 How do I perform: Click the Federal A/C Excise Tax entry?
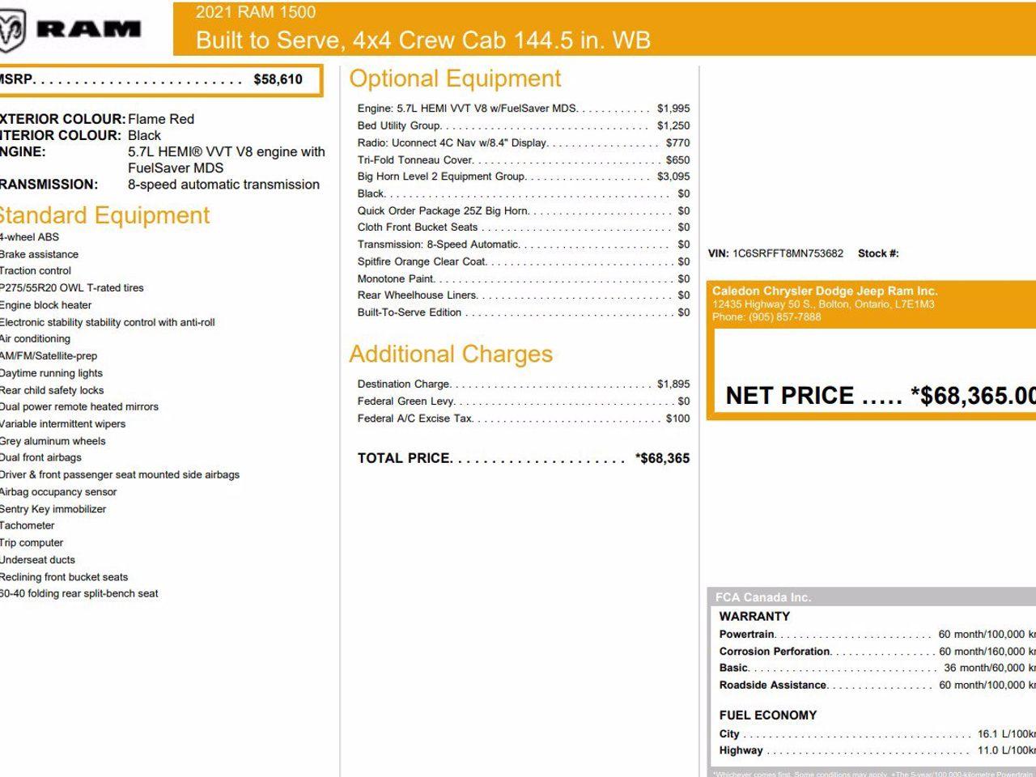point(523,418)
